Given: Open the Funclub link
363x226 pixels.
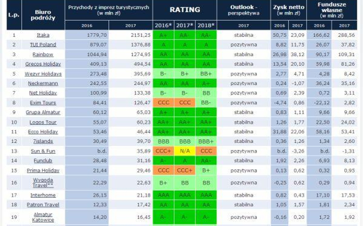Looking at the screenshot, I should coord(43,160).
